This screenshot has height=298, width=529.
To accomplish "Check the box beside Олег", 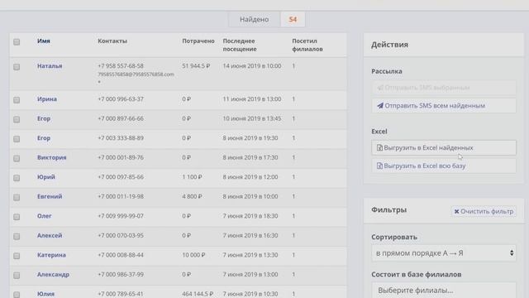I will (x=17, y=217).
